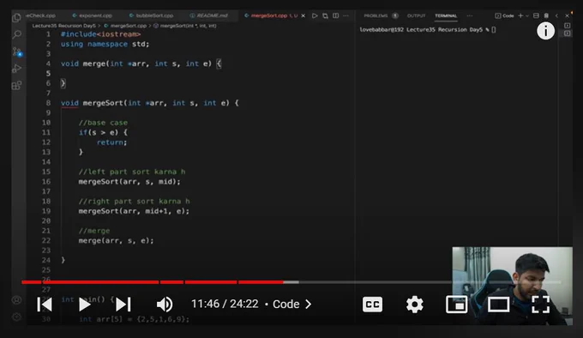Open the launch profile dropdown beside plus
583x338 pixels.
[527, 15]
